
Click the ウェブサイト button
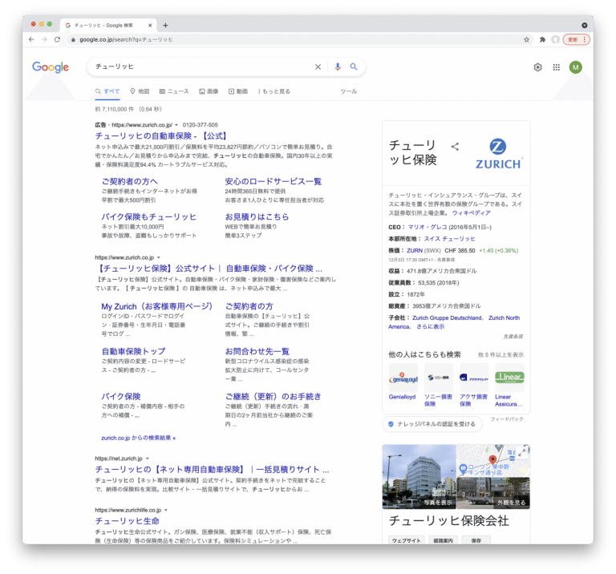pyautogui.click(x=406, y=540)
